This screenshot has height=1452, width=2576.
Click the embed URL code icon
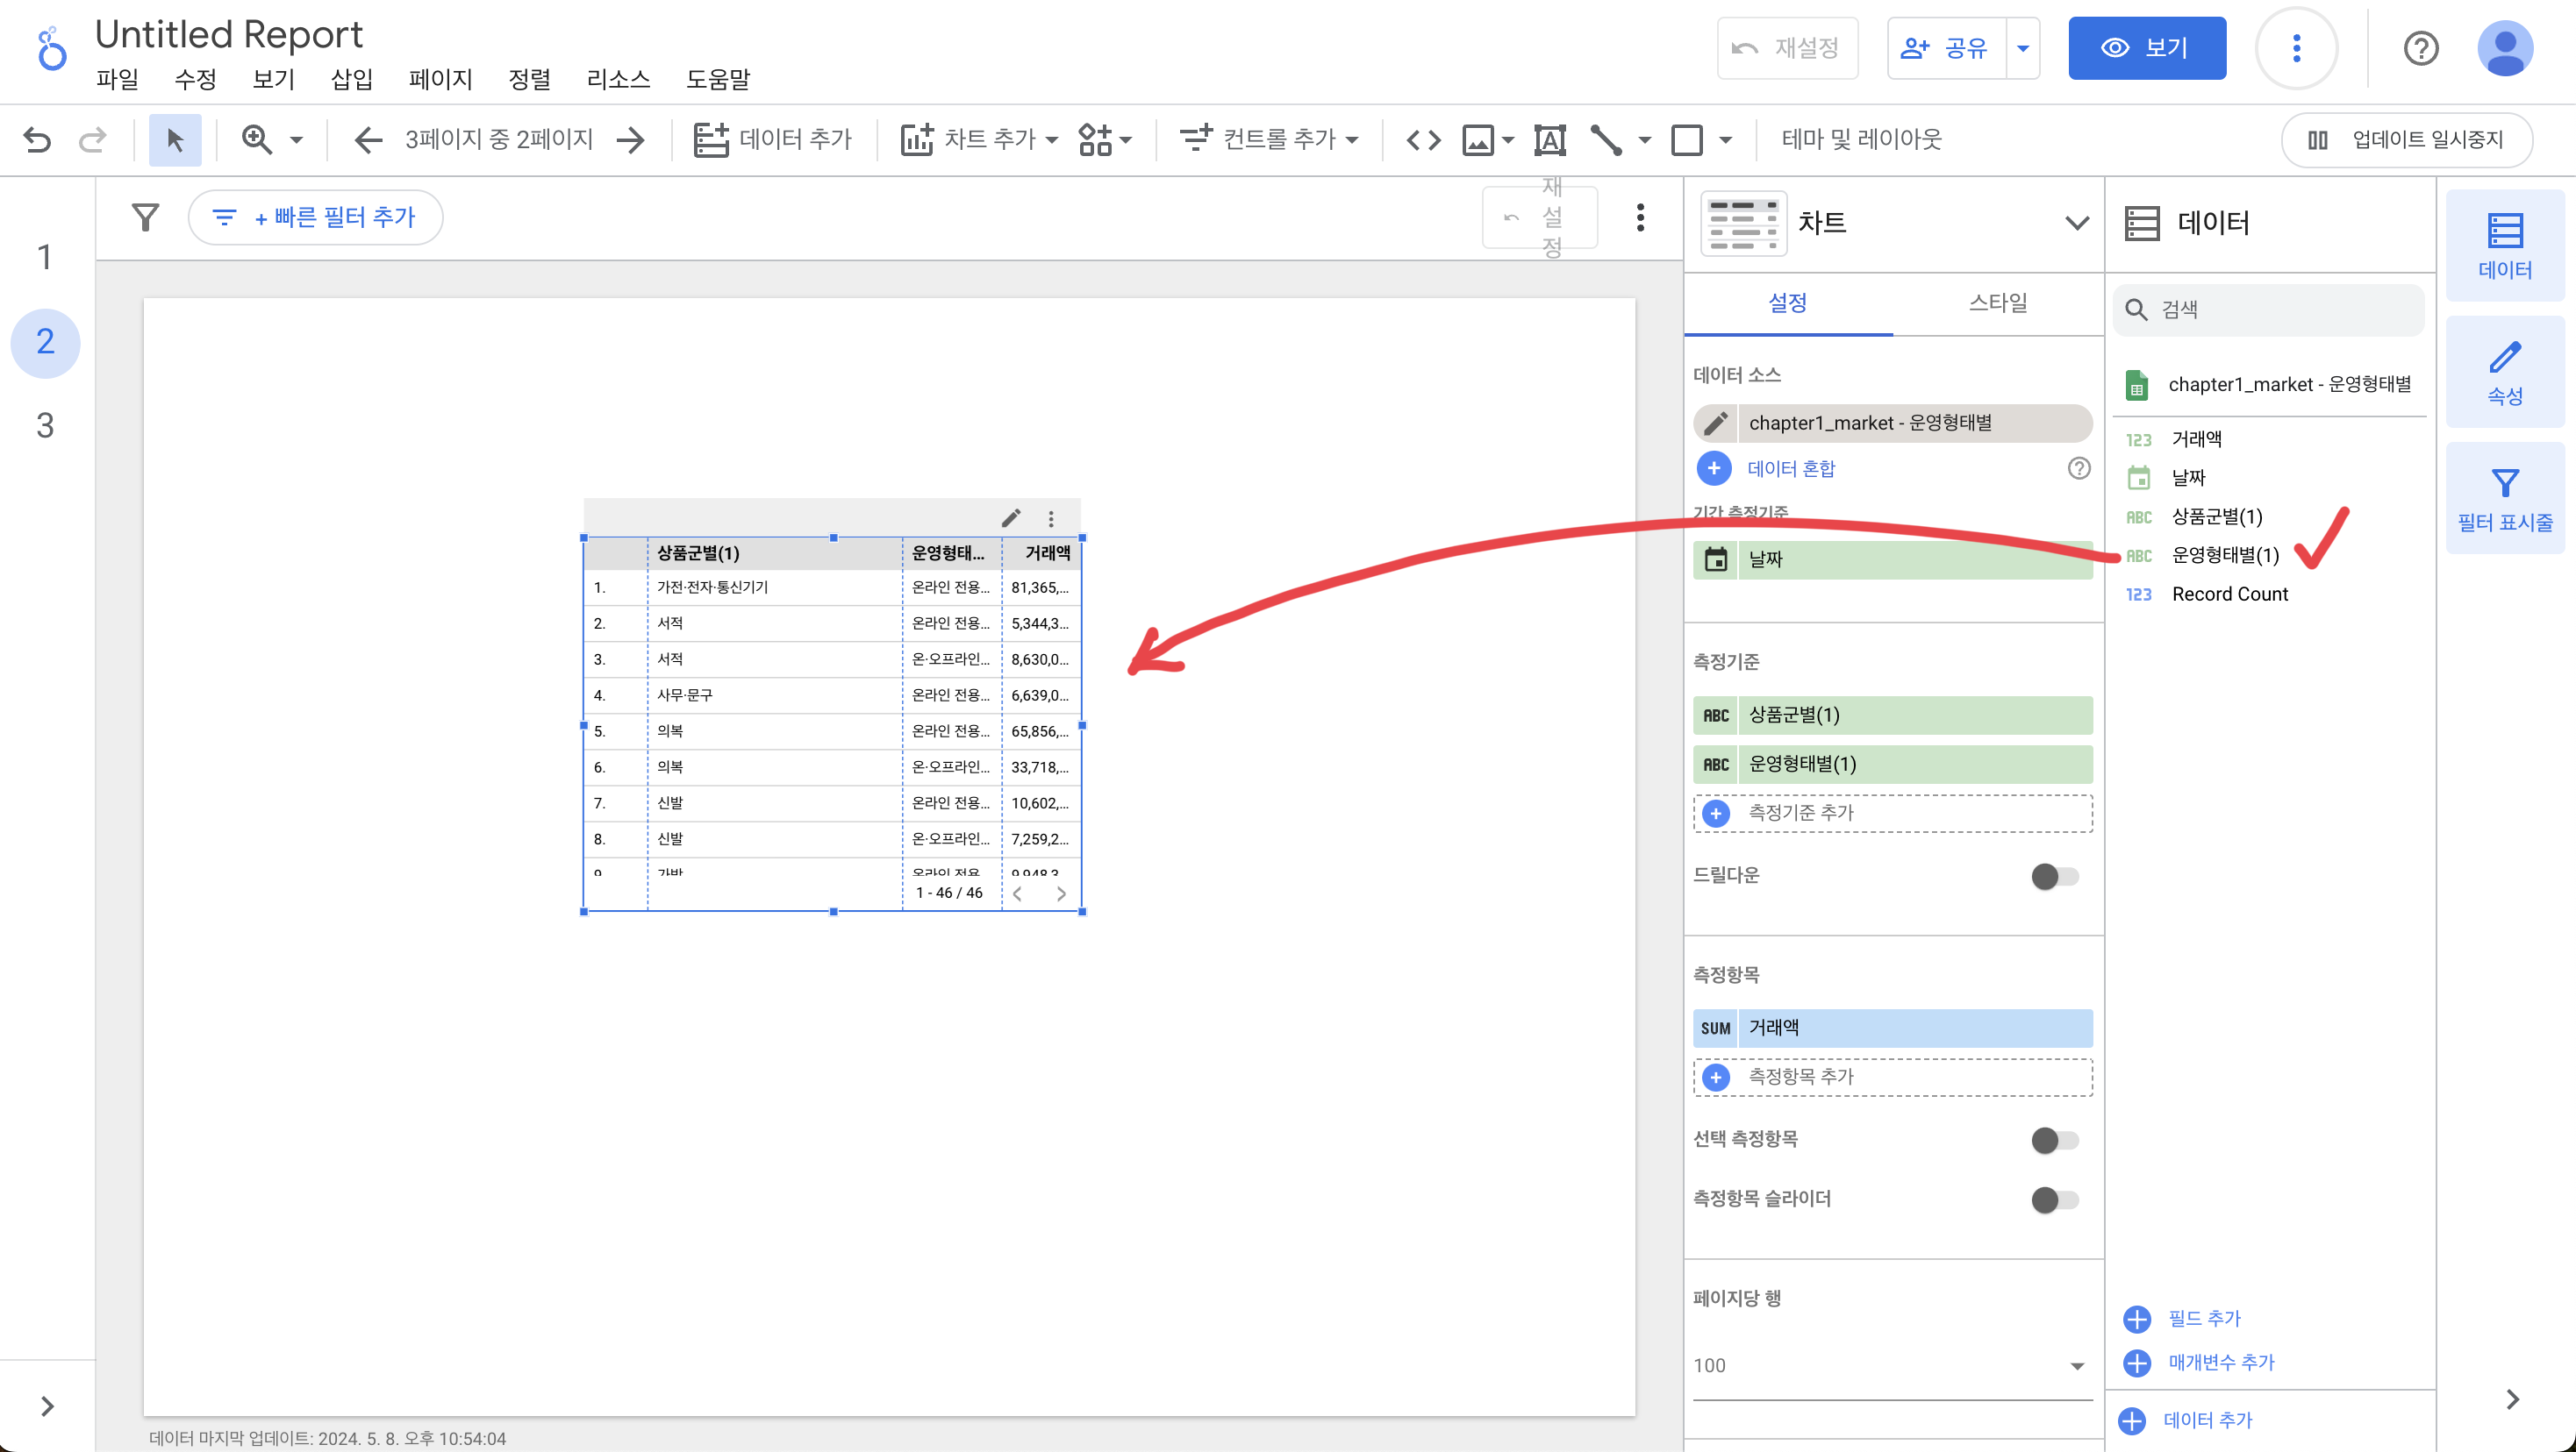pos(1423,139)
